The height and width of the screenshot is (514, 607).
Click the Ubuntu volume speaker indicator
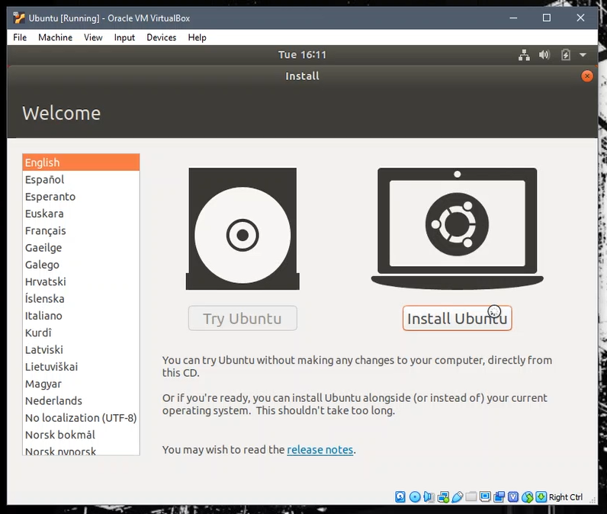(544, 55)
